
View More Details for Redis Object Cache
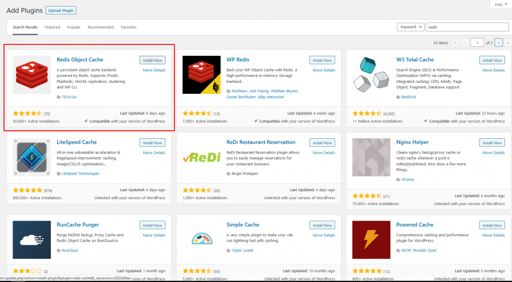(154, 70)
